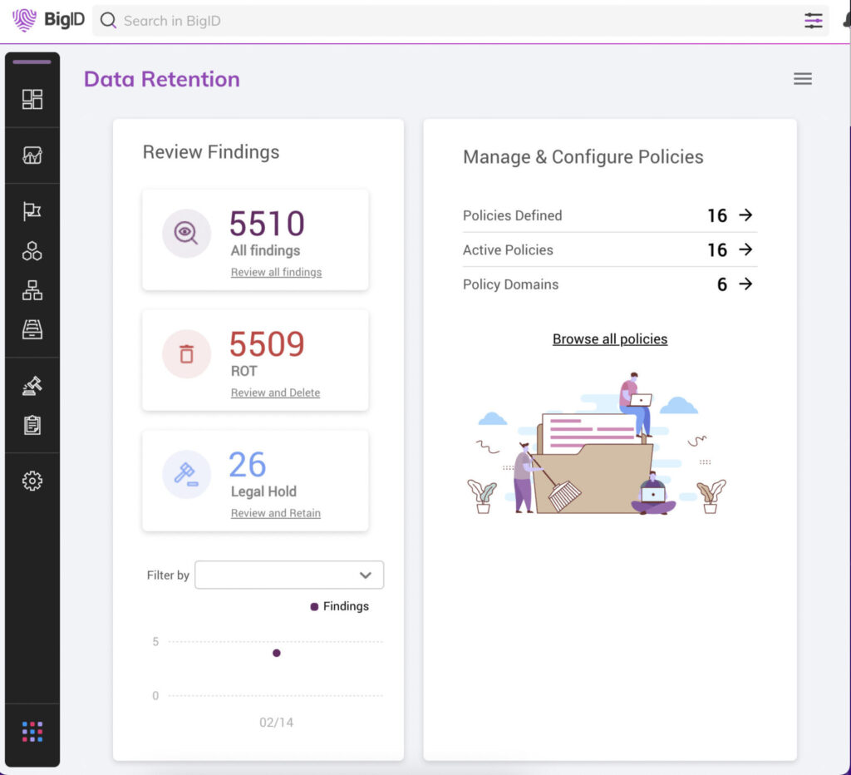Open the chart analytics sidebar icon

click(32, 155)
